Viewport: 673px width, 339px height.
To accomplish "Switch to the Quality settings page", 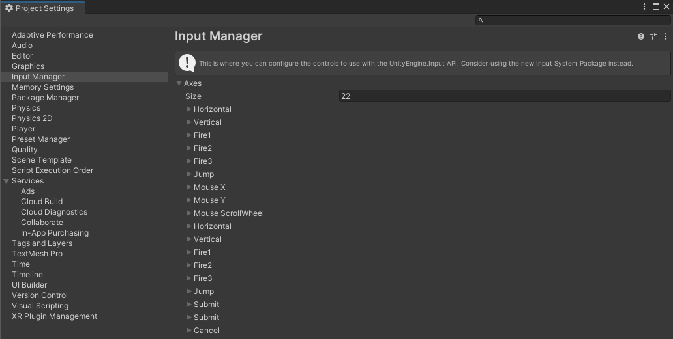I will (x=25, y=150).
